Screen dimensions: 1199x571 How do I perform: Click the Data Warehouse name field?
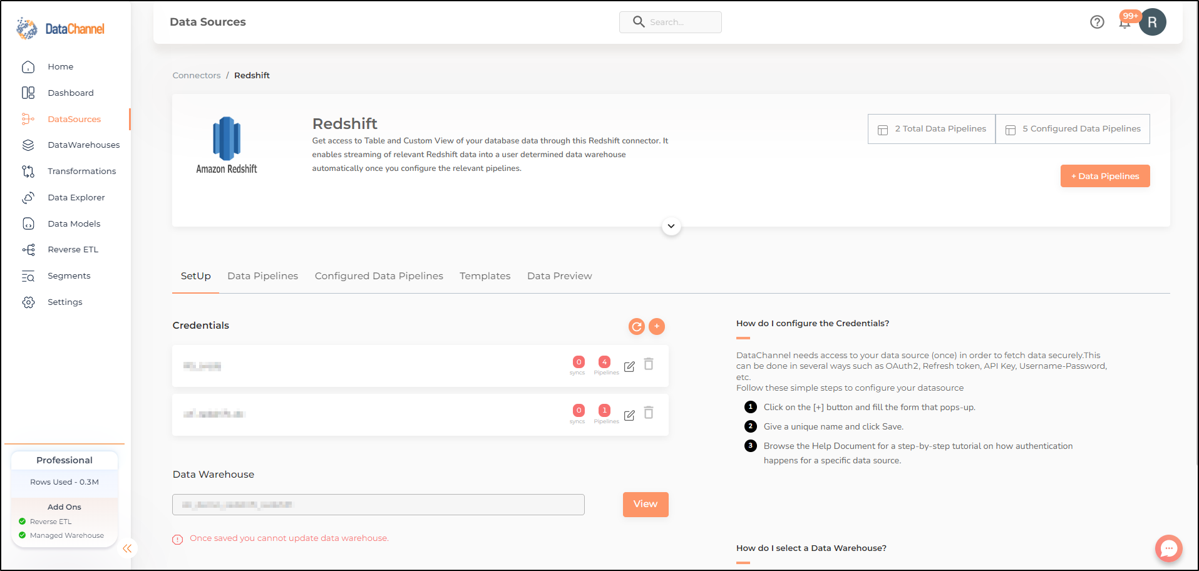(378, 505)
